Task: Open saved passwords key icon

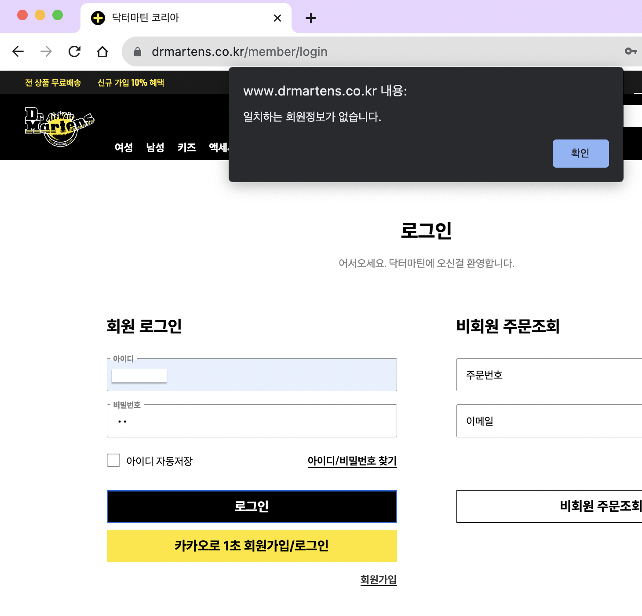Action: pyautogui.click(x=631, y=51)
